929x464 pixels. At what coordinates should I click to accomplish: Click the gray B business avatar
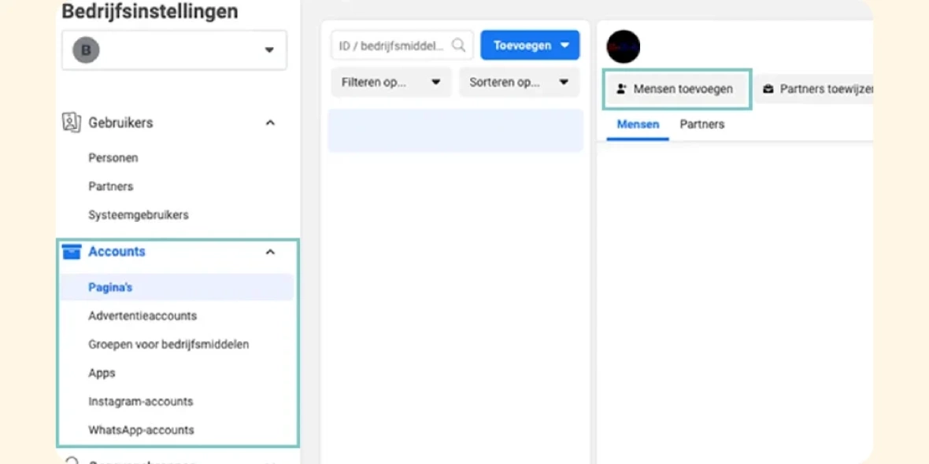tap(86, 50)
